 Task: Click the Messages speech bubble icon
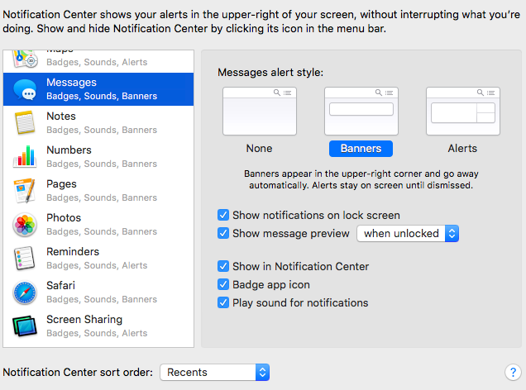click(x=25, y=89)
